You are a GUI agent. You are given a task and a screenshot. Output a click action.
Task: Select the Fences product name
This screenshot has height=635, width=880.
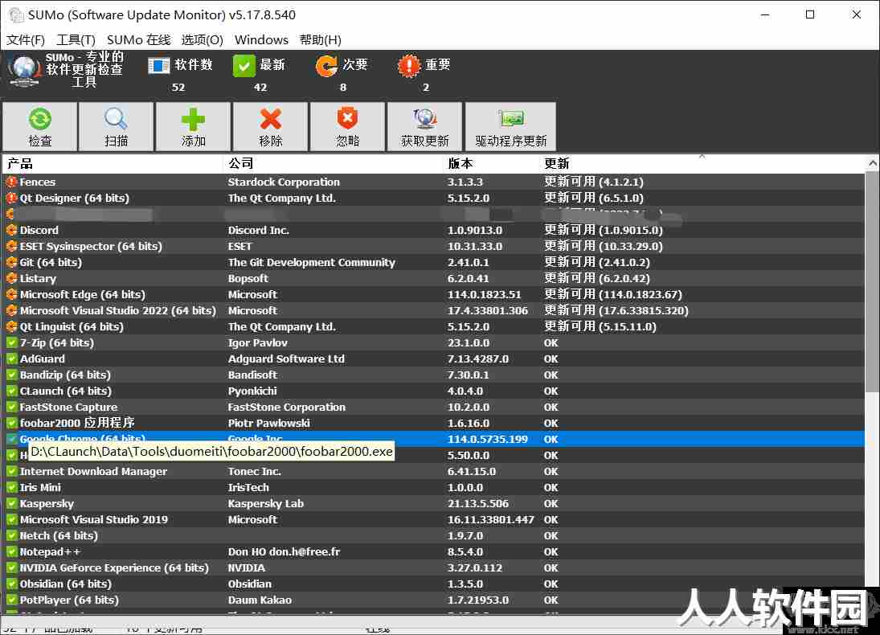coord(38,182)
